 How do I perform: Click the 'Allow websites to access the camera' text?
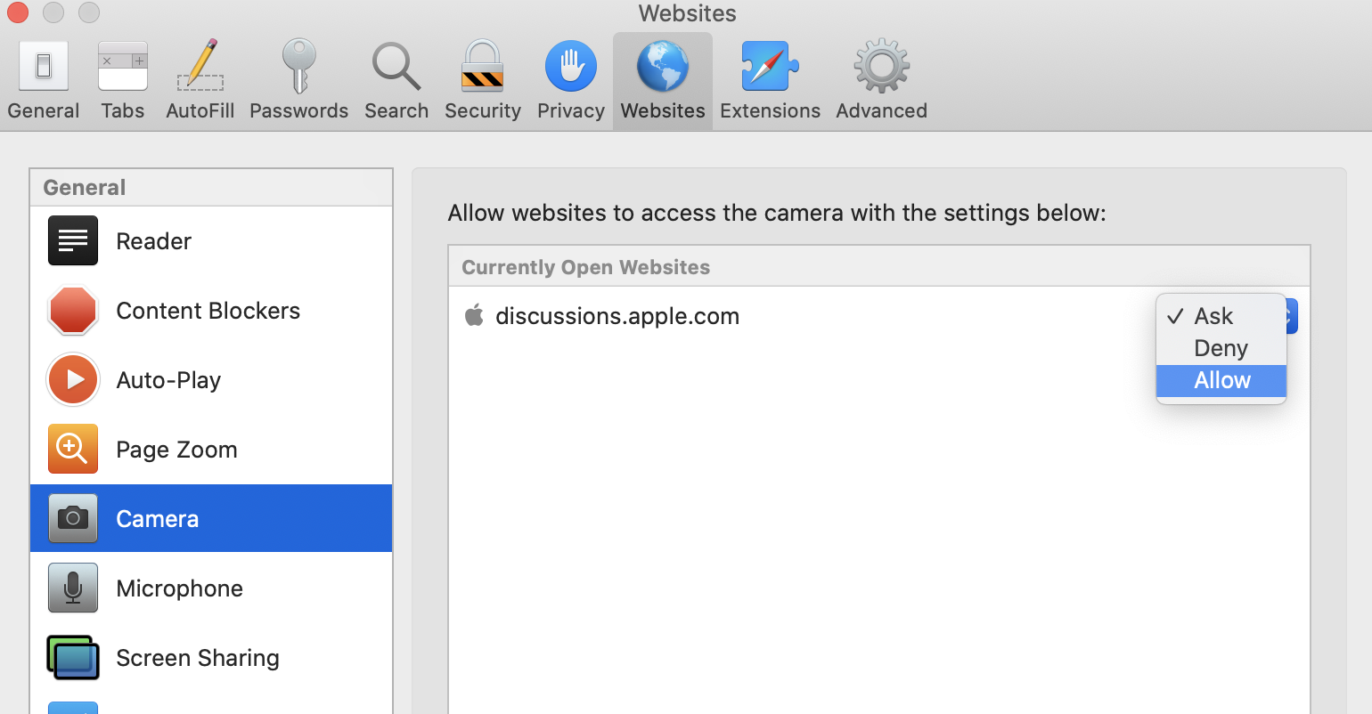777,213
